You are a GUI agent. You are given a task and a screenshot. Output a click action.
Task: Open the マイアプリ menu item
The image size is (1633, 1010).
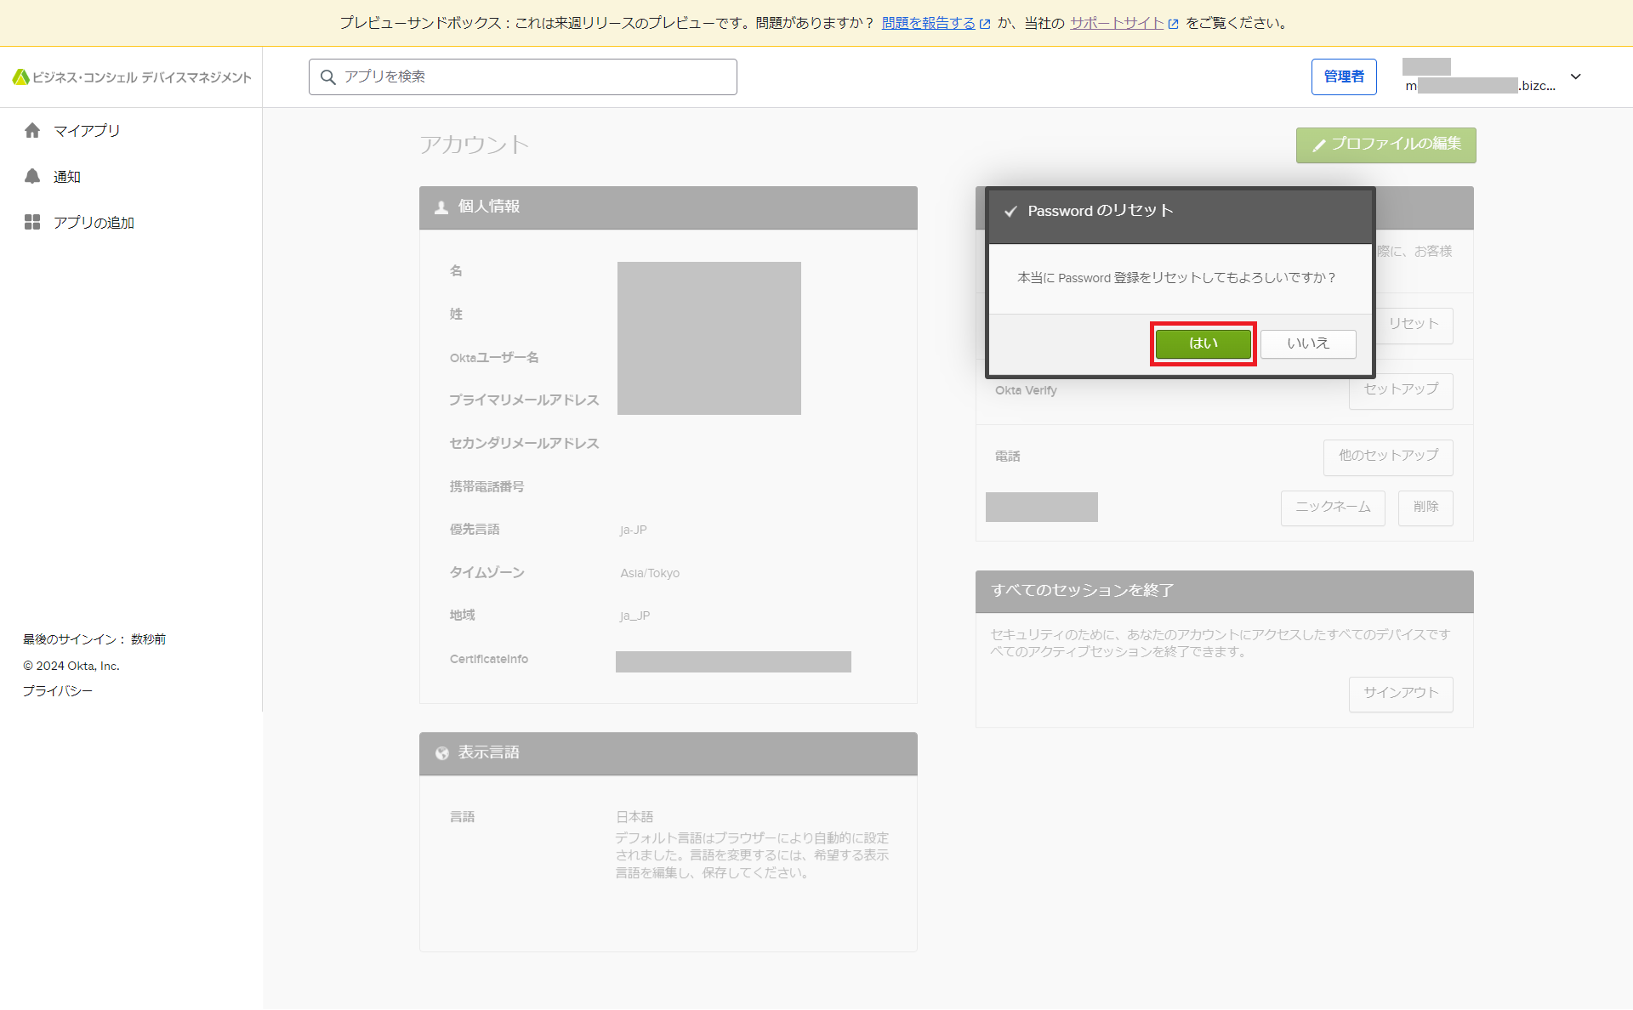tap(87, 130)
